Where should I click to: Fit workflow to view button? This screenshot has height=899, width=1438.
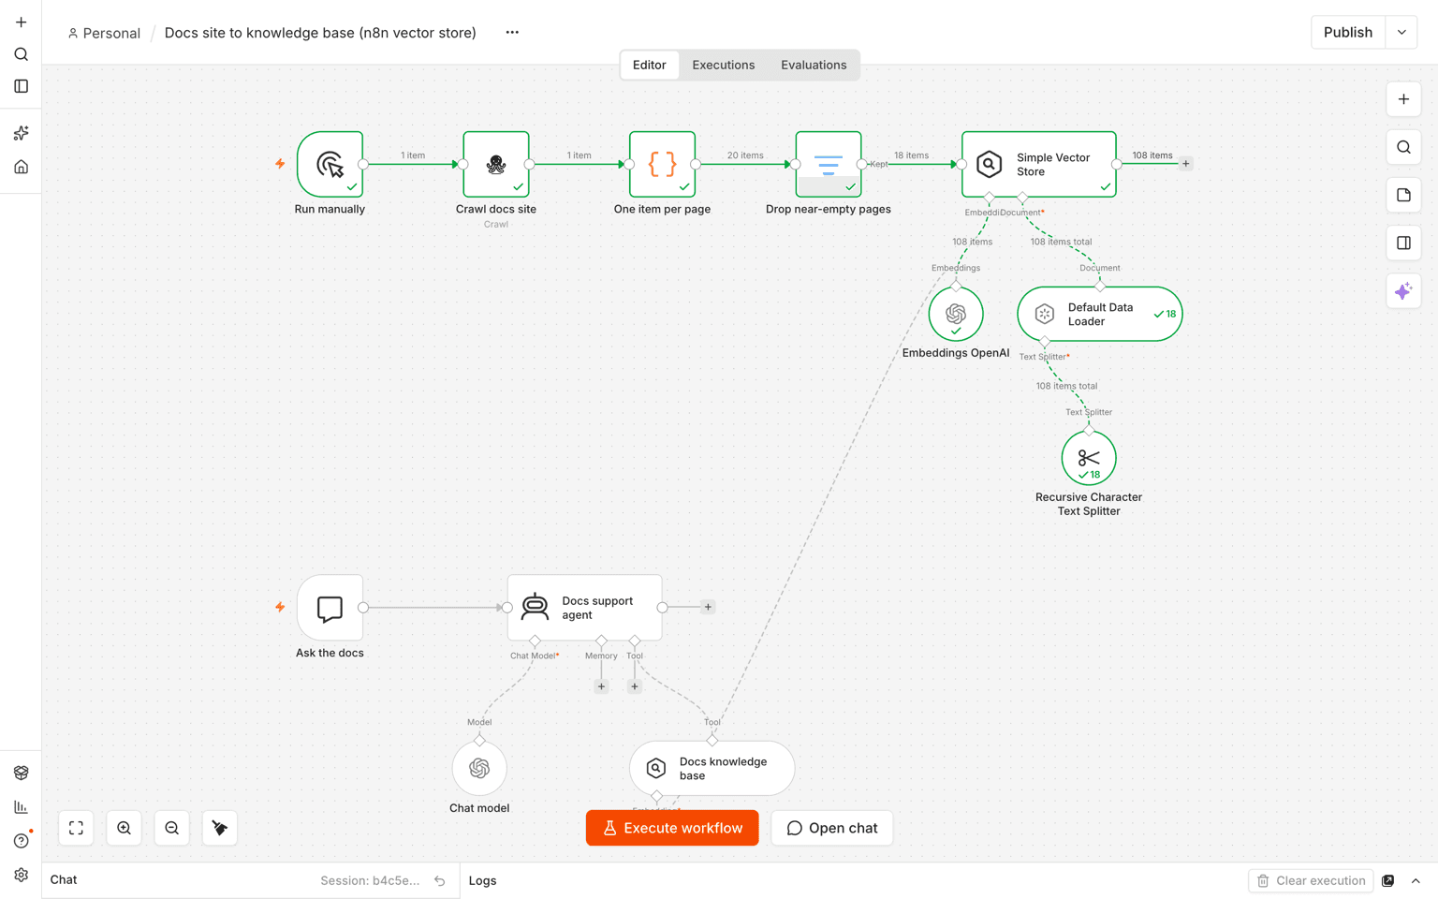[76, 828]
